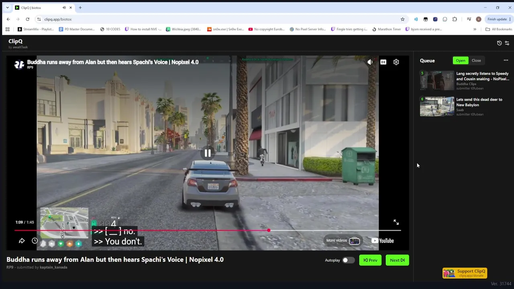Click the 'Lang secretly listens to Speedy' title
The height and width of the screenshot is (289, 514).
483,76
